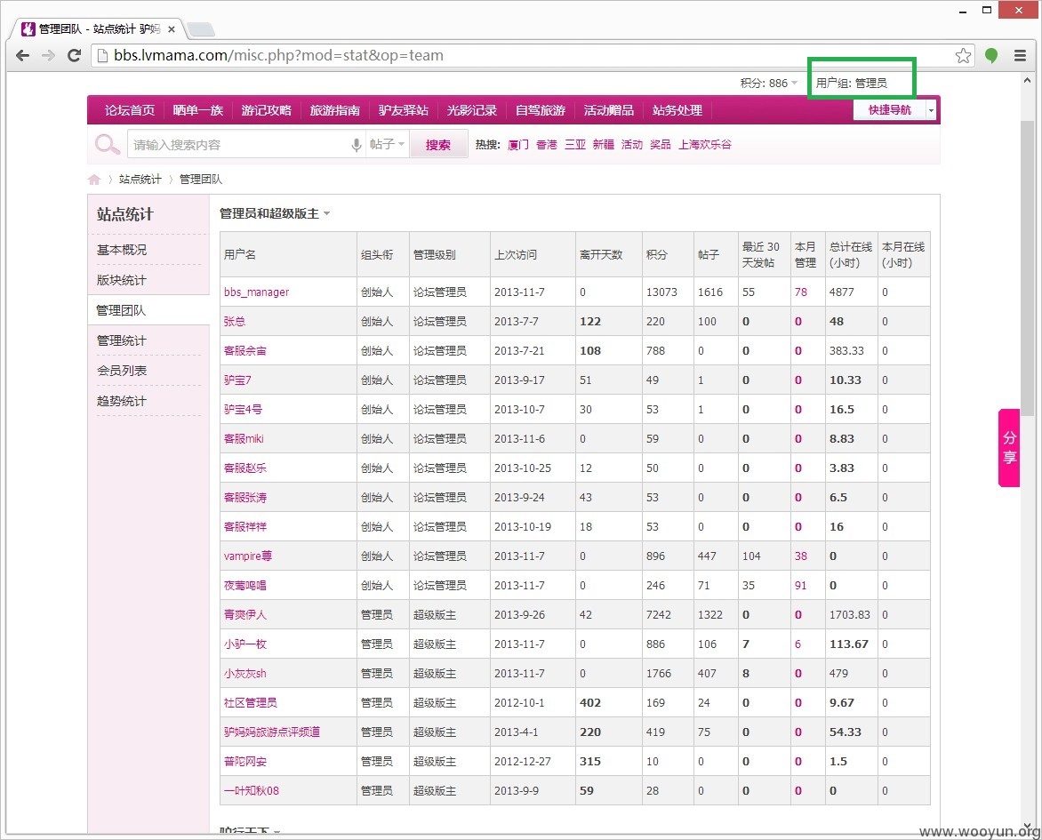The height and width of the screenshot is (840, 1042).
Task: Open the 晒单一族 nav item
Action: tap(198, 110)
